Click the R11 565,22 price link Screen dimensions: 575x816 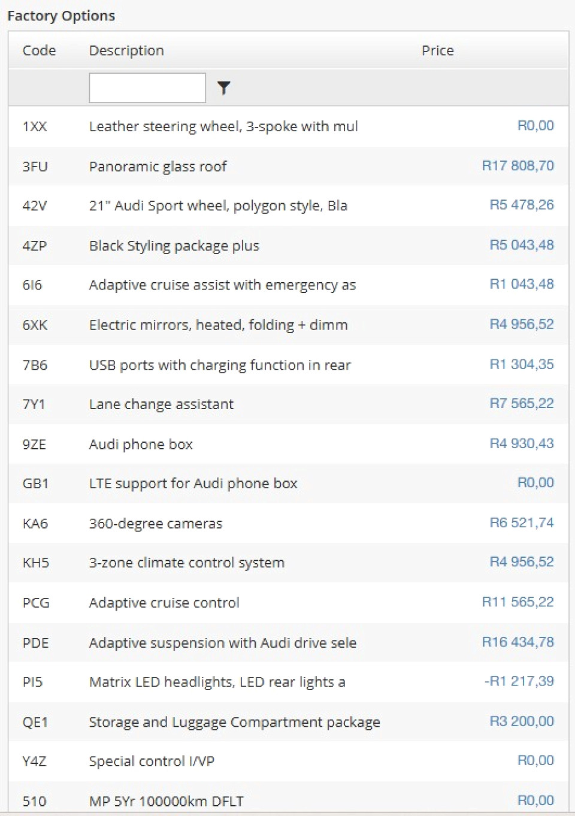tap(517, 602)
